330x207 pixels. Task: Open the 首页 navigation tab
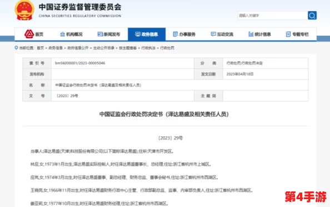(34, 34)
